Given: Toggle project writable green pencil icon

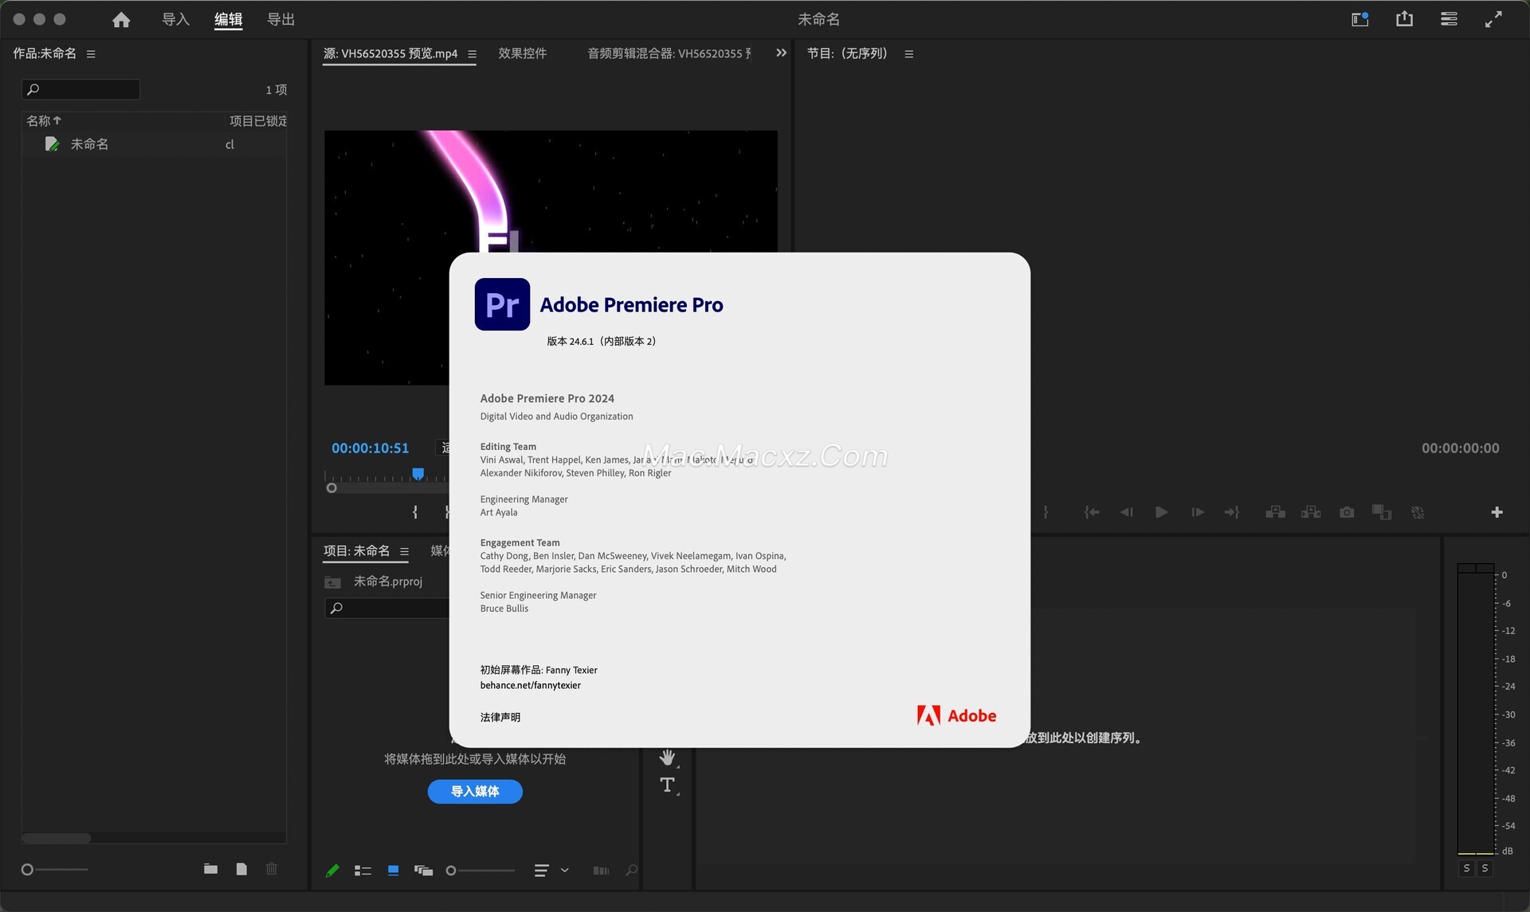Looking at the screenshot, I should pos(332,871).
